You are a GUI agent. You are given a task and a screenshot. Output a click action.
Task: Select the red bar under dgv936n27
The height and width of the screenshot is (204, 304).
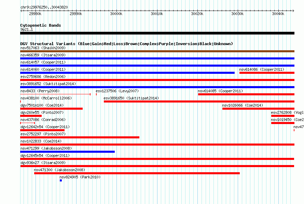[x=157, y=166]
